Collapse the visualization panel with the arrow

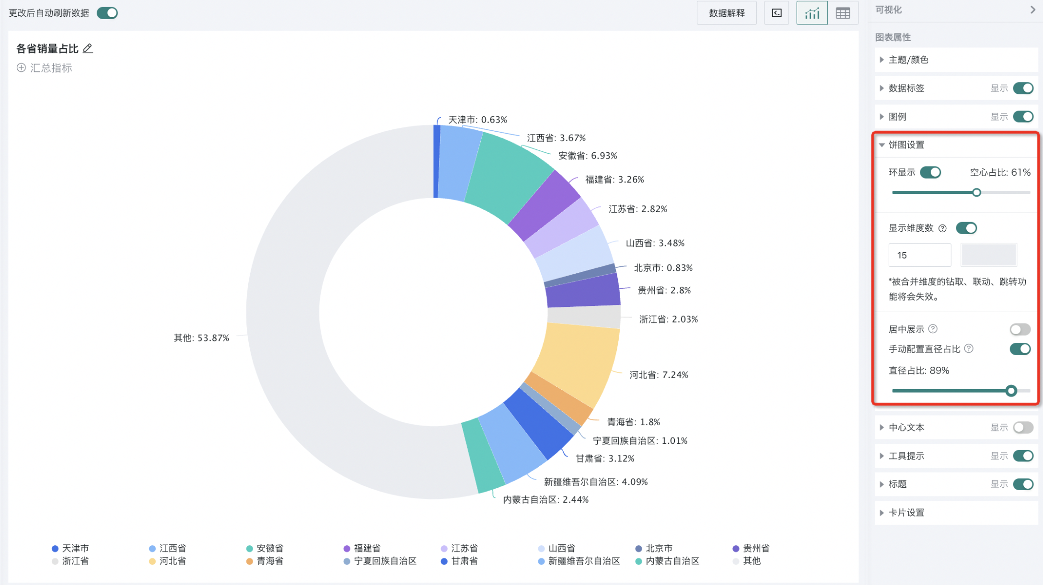1032,10
